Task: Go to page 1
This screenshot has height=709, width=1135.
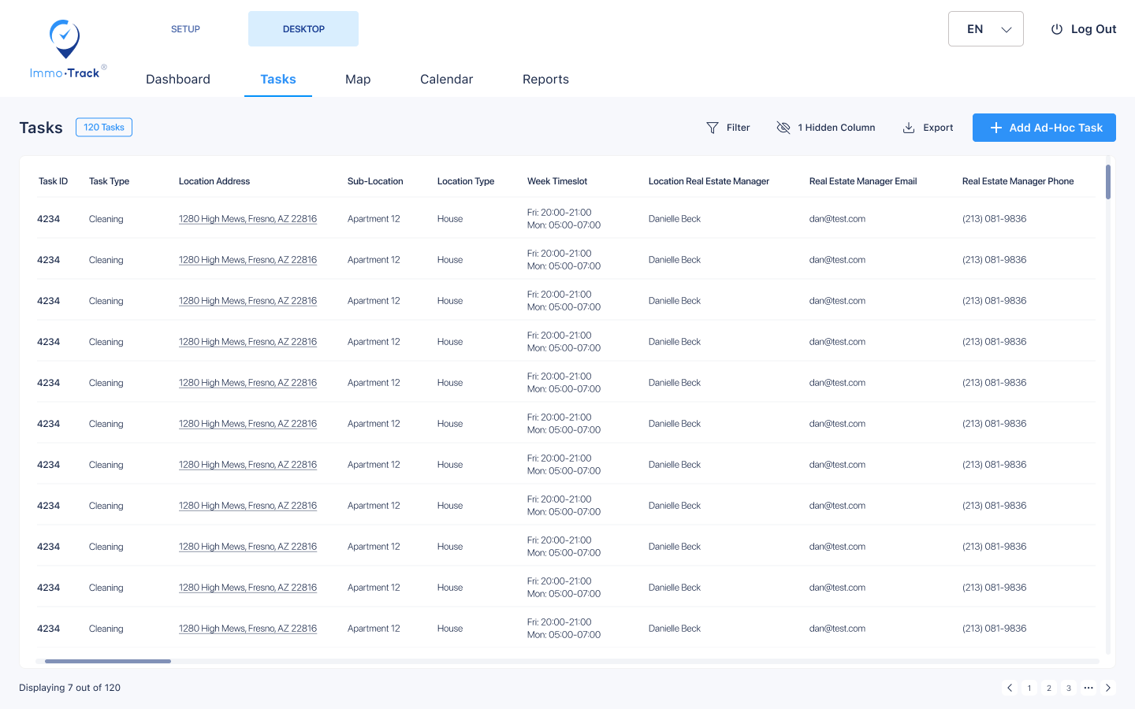Action: [x=1029, y=688]
